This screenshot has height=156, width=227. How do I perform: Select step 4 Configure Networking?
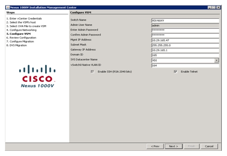tap(22, 30)
